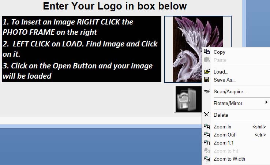Click the Zoom to Width icon
270x165 pixels.
pos(207,158)
